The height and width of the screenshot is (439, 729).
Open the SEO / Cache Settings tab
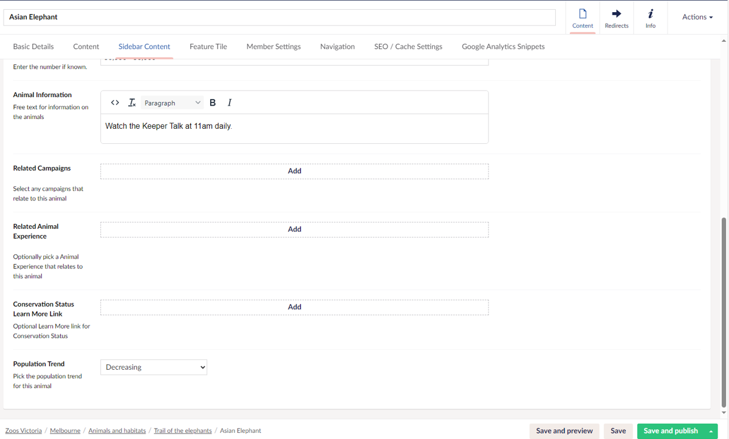point(408,46)
